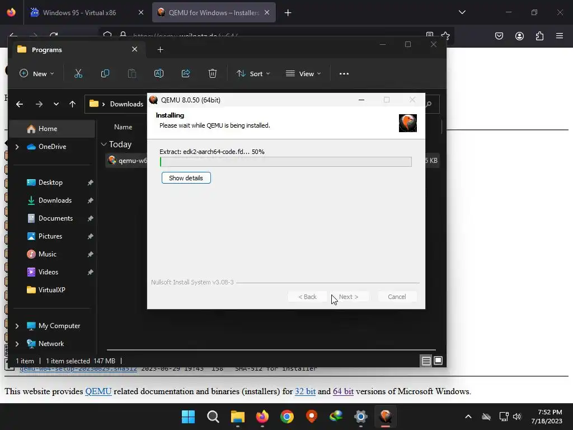The image size is (573, 430).
Task: Click the Paste icon in Explorer toolbar
Action: coord(132,73)
